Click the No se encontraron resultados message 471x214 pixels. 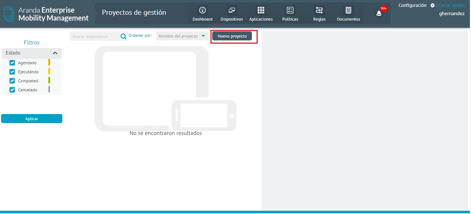(166, 133)
